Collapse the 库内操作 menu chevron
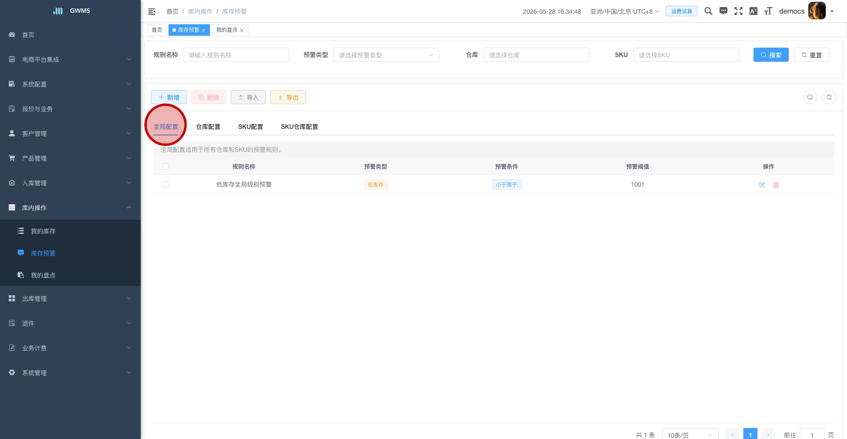Image resolution: width=847 pixels, height=439 pixels. (x=129, y=207)
